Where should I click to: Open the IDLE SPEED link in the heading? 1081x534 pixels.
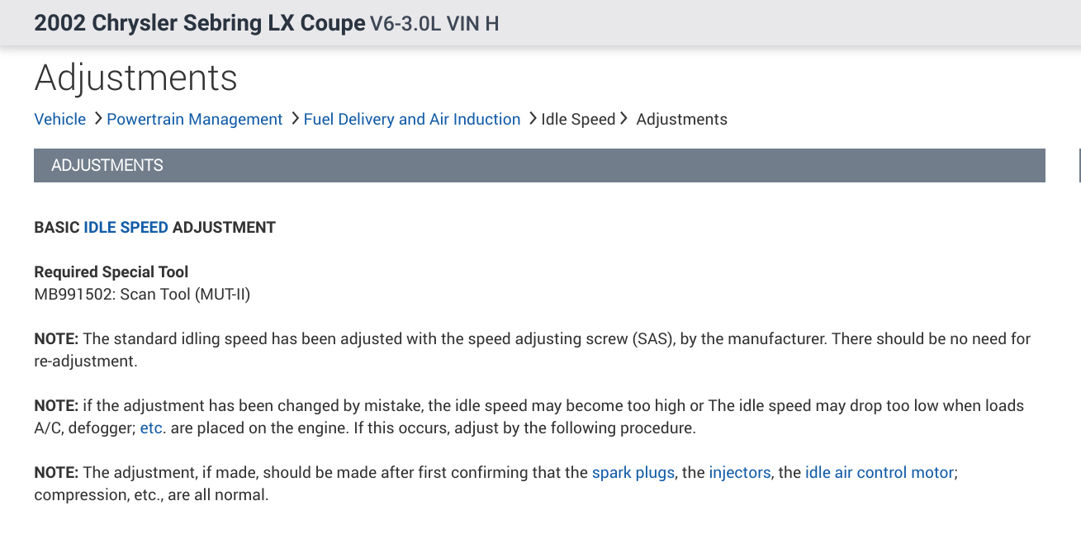tap(126, 227)
